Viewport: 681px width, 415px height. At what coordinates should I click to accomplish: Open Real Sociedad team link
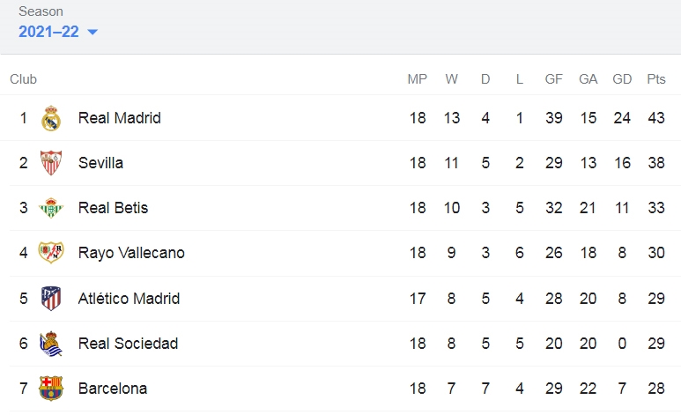point(128,344)
